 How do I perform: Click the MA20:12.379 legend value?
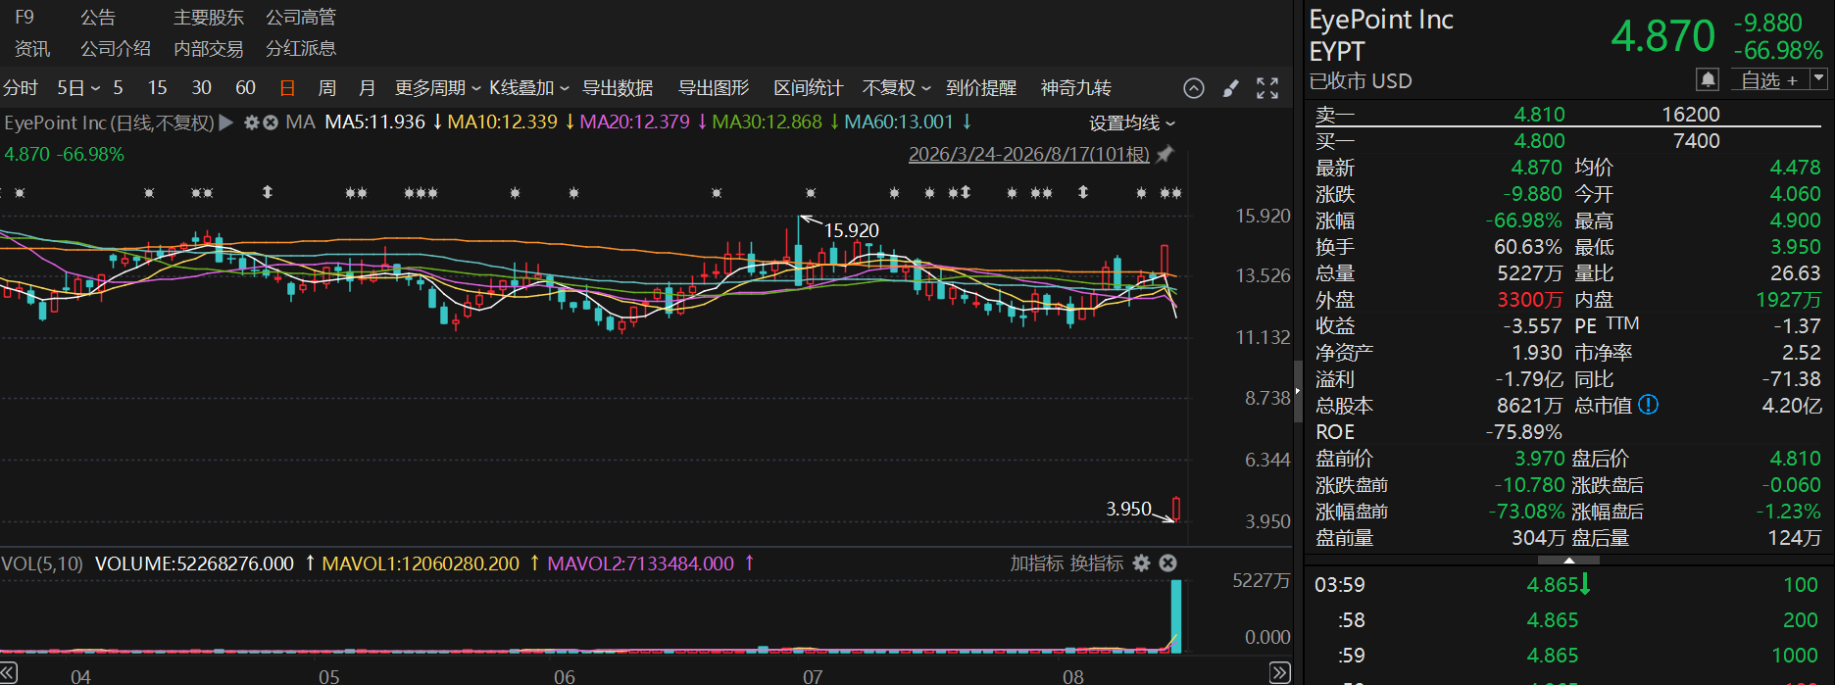tap(634, 122)
